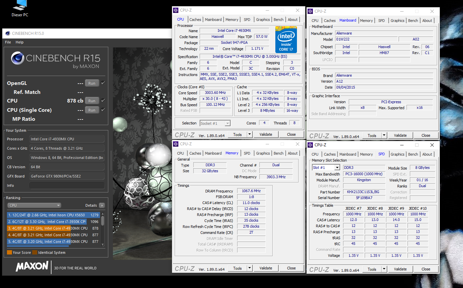Open Tools dropdown arrow in the Mainboard-tab window

(x=384, y=135)
